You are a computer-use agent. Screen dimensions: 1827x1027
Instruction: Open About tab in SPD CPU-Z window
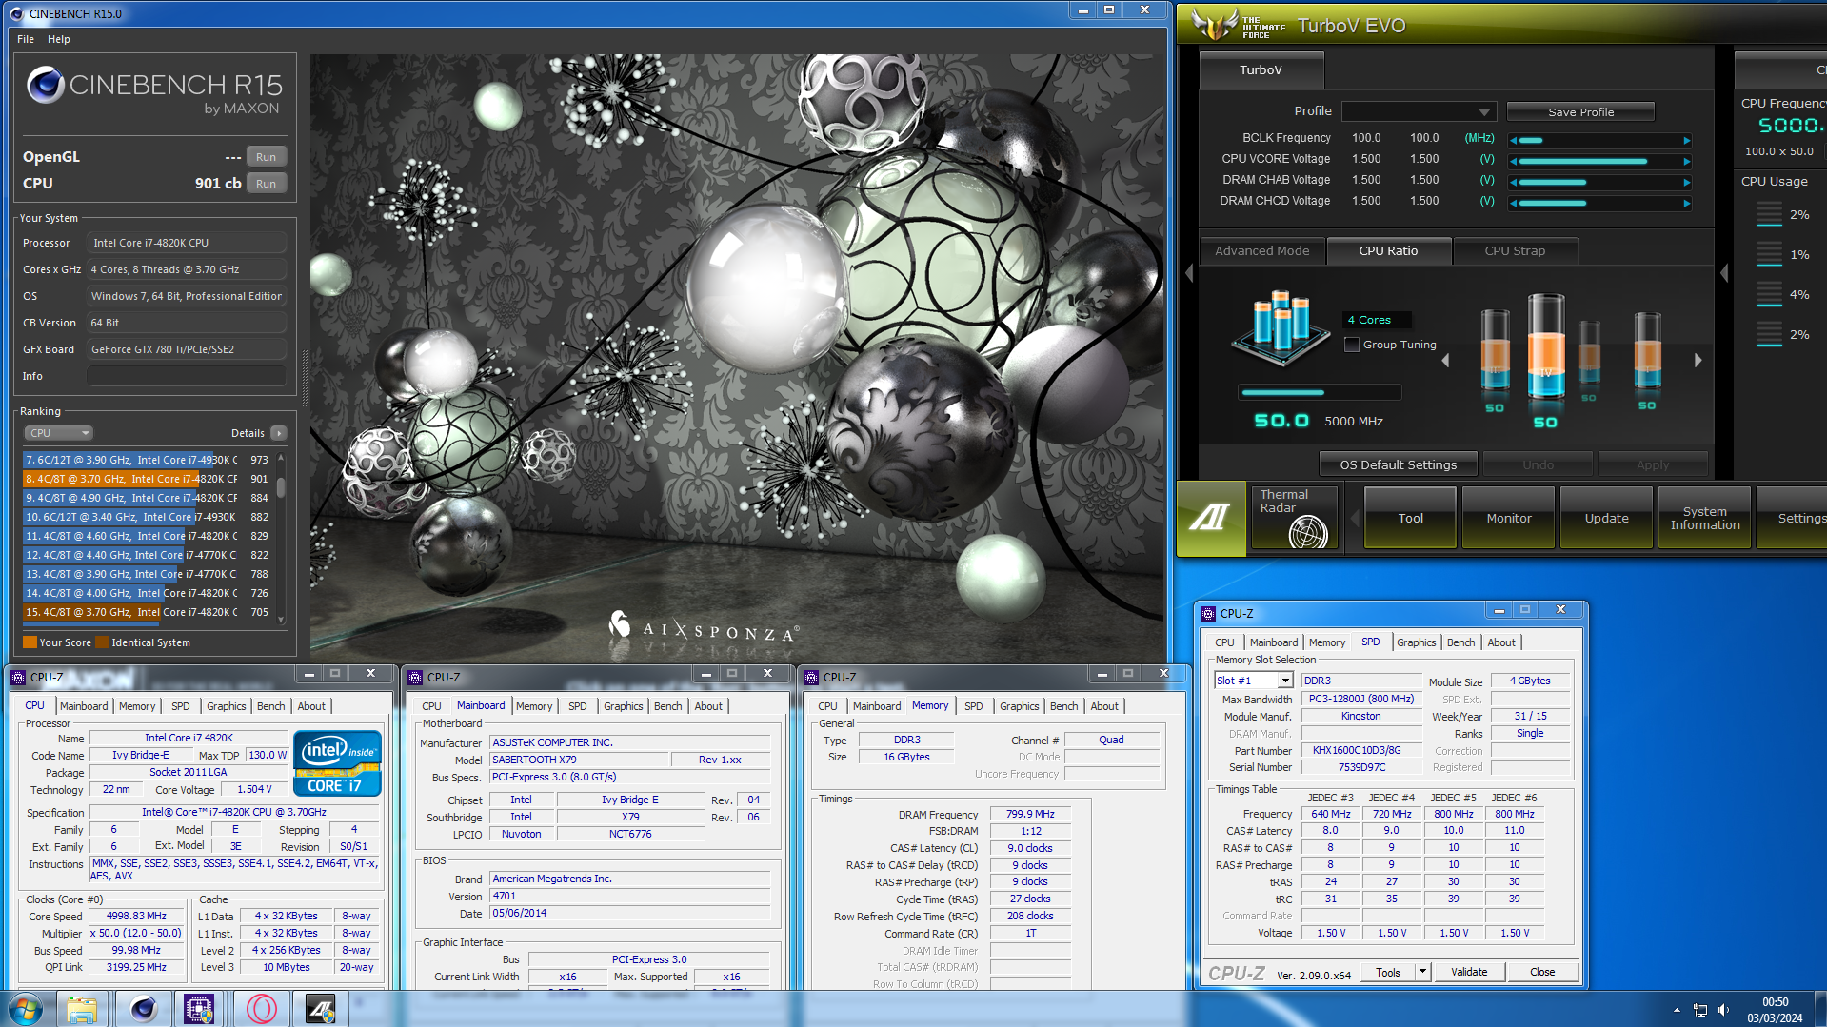(1501, 642)
